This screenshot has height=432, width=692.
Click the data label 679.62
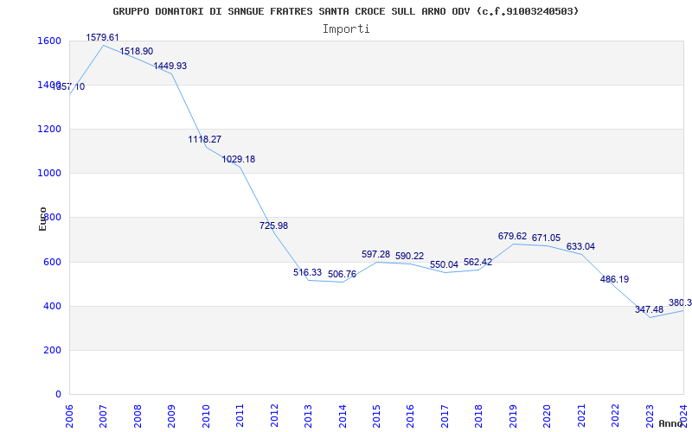[x=512, y=236]
